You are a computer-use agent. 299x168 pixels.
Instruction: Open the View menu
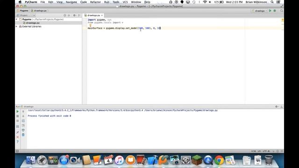click(59, 2)
